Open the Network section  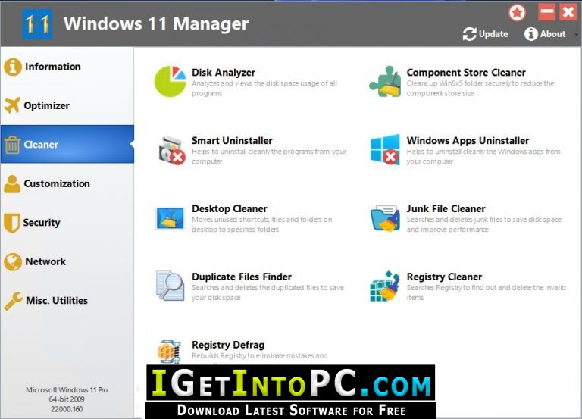pos(67,261)
